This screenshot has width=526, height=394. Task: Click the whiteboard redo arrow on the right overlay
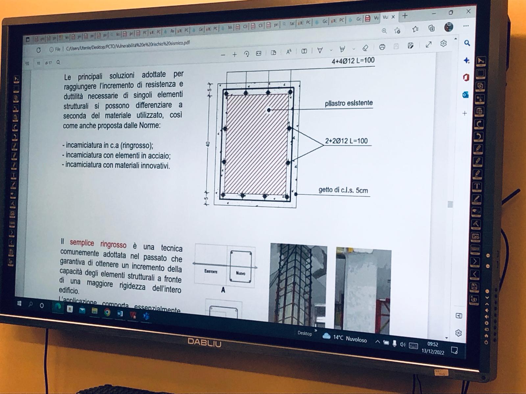[479, 124]
